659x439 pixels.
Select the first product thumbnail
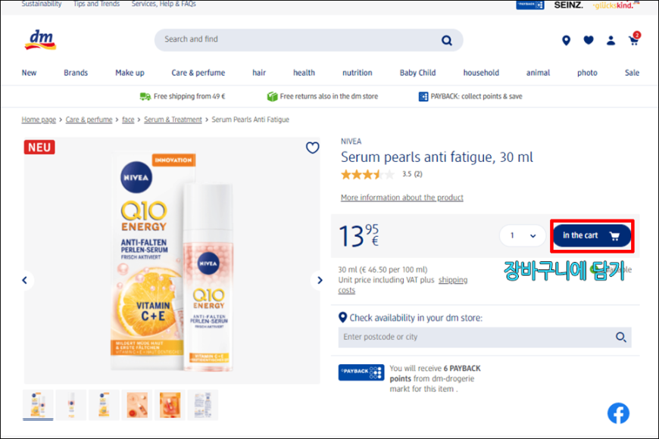click(x=38, y=405)
